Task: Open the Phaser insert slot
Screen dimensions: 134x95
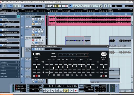Action: [10, 43]
